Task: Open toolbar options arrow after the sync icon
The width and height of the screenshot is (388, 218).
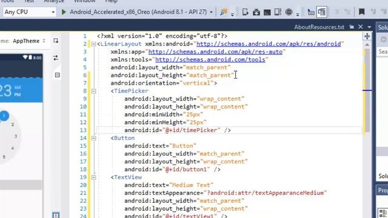Action: pyautogui.click(x=298, y=14)
